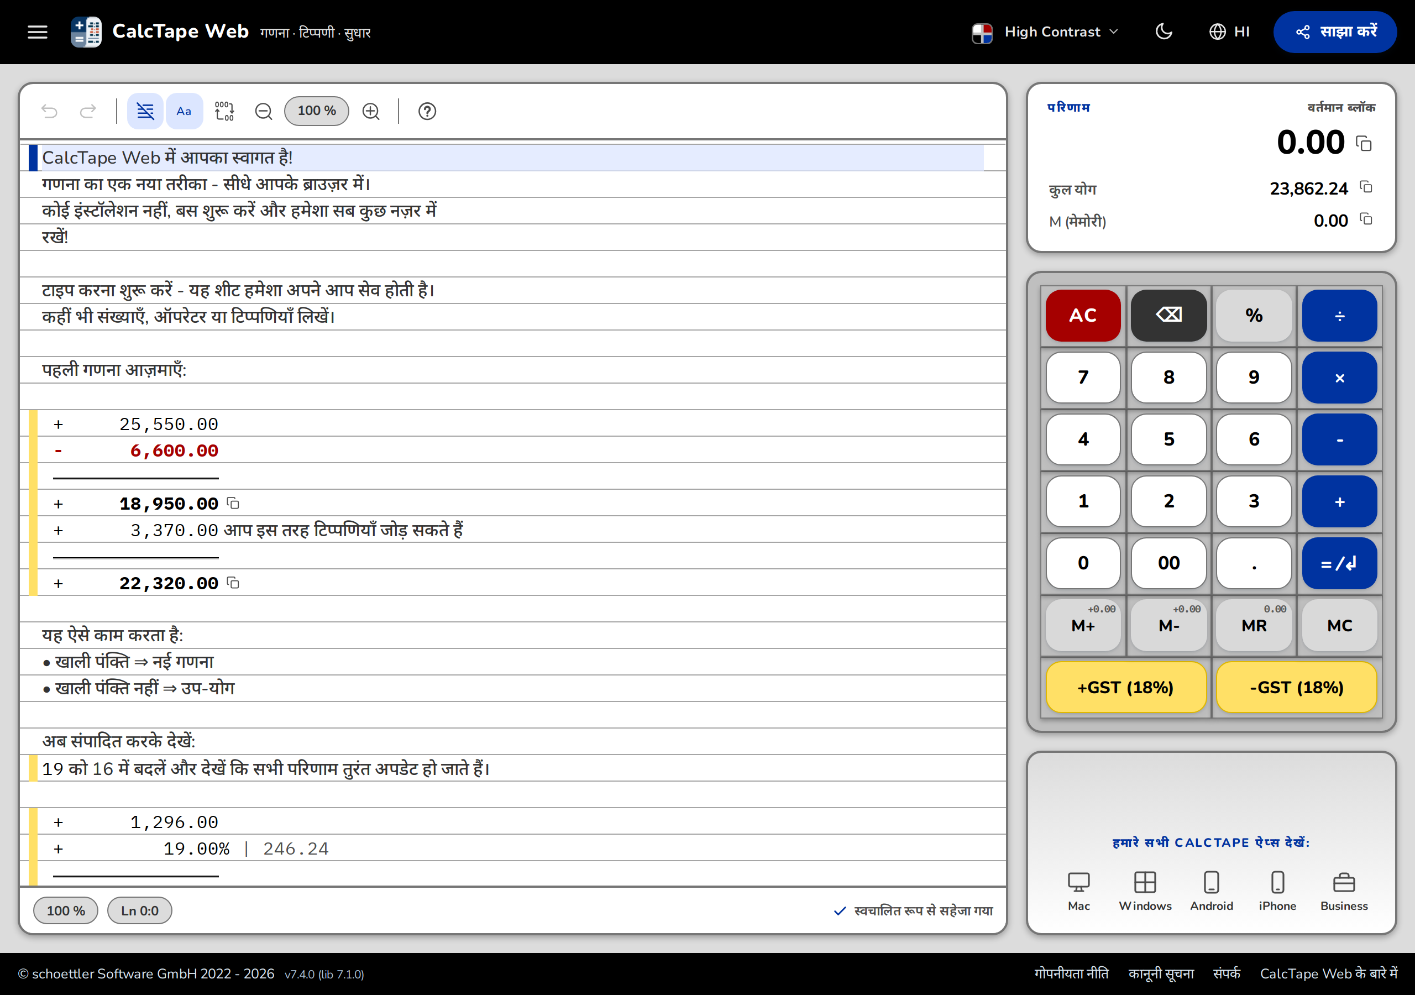Click the 1,296.00 tape entry
The width and height of the screenshot is (1415, 995).
click(175, 821)
